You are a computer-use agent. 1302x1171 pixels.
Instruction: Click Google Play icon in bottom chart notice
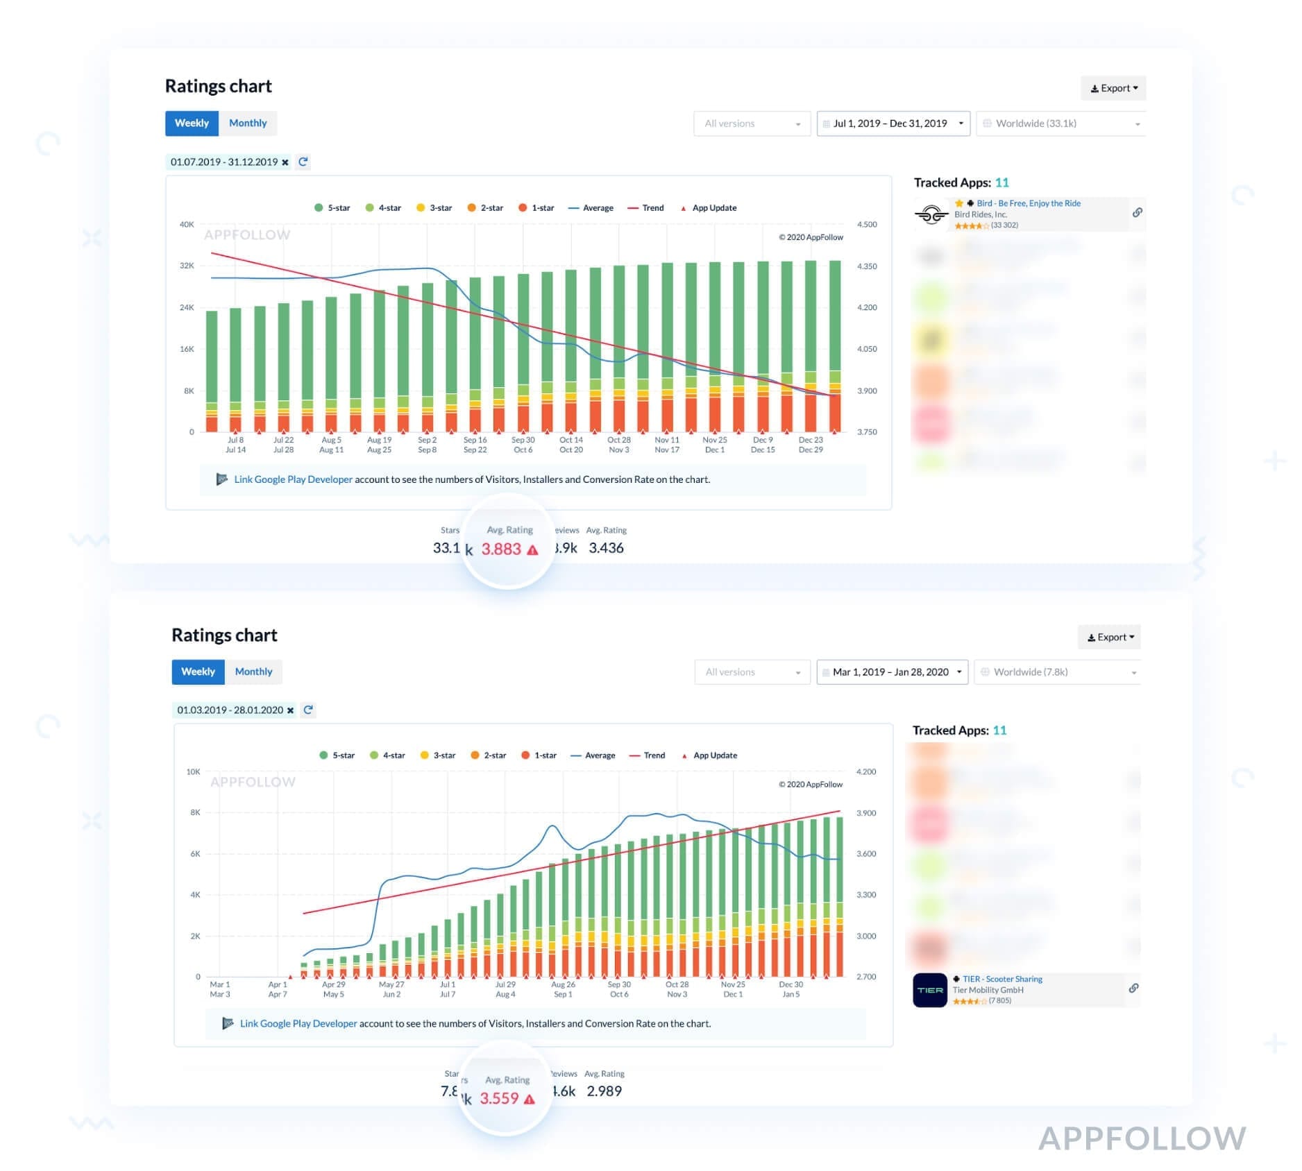click(x=227, y=1023)
